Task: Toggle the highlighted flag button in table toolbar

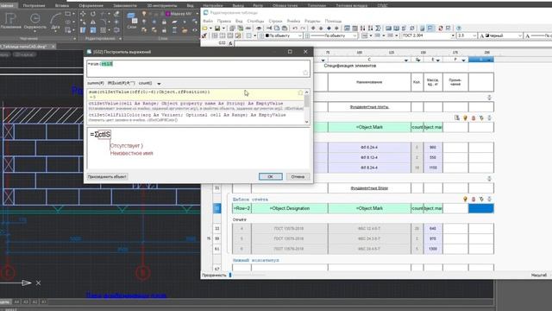Action: click(x=430, y=29)
